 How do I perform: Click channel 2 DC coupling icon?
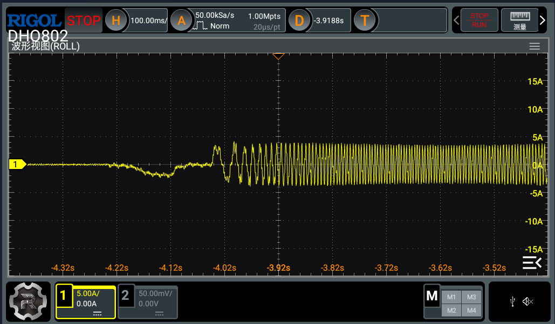coord(159,314)
